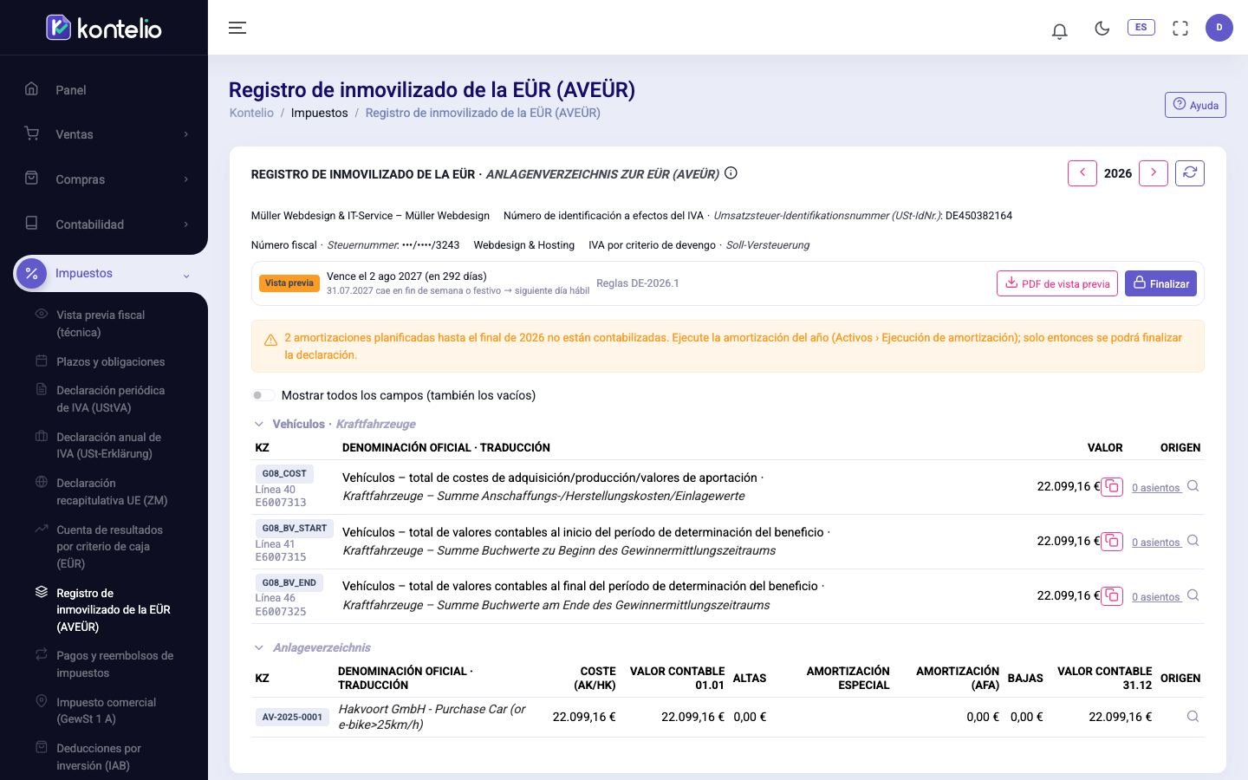Open 0 asientos link for G08_BV_END
The width and height of the screenshot is (1248, 780).
1156,597
